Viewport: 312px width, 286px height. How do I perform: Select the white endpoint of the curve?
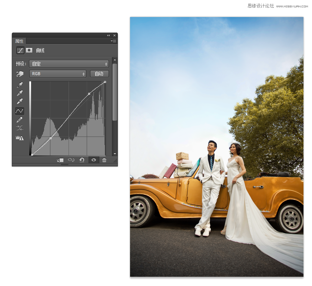105,82
